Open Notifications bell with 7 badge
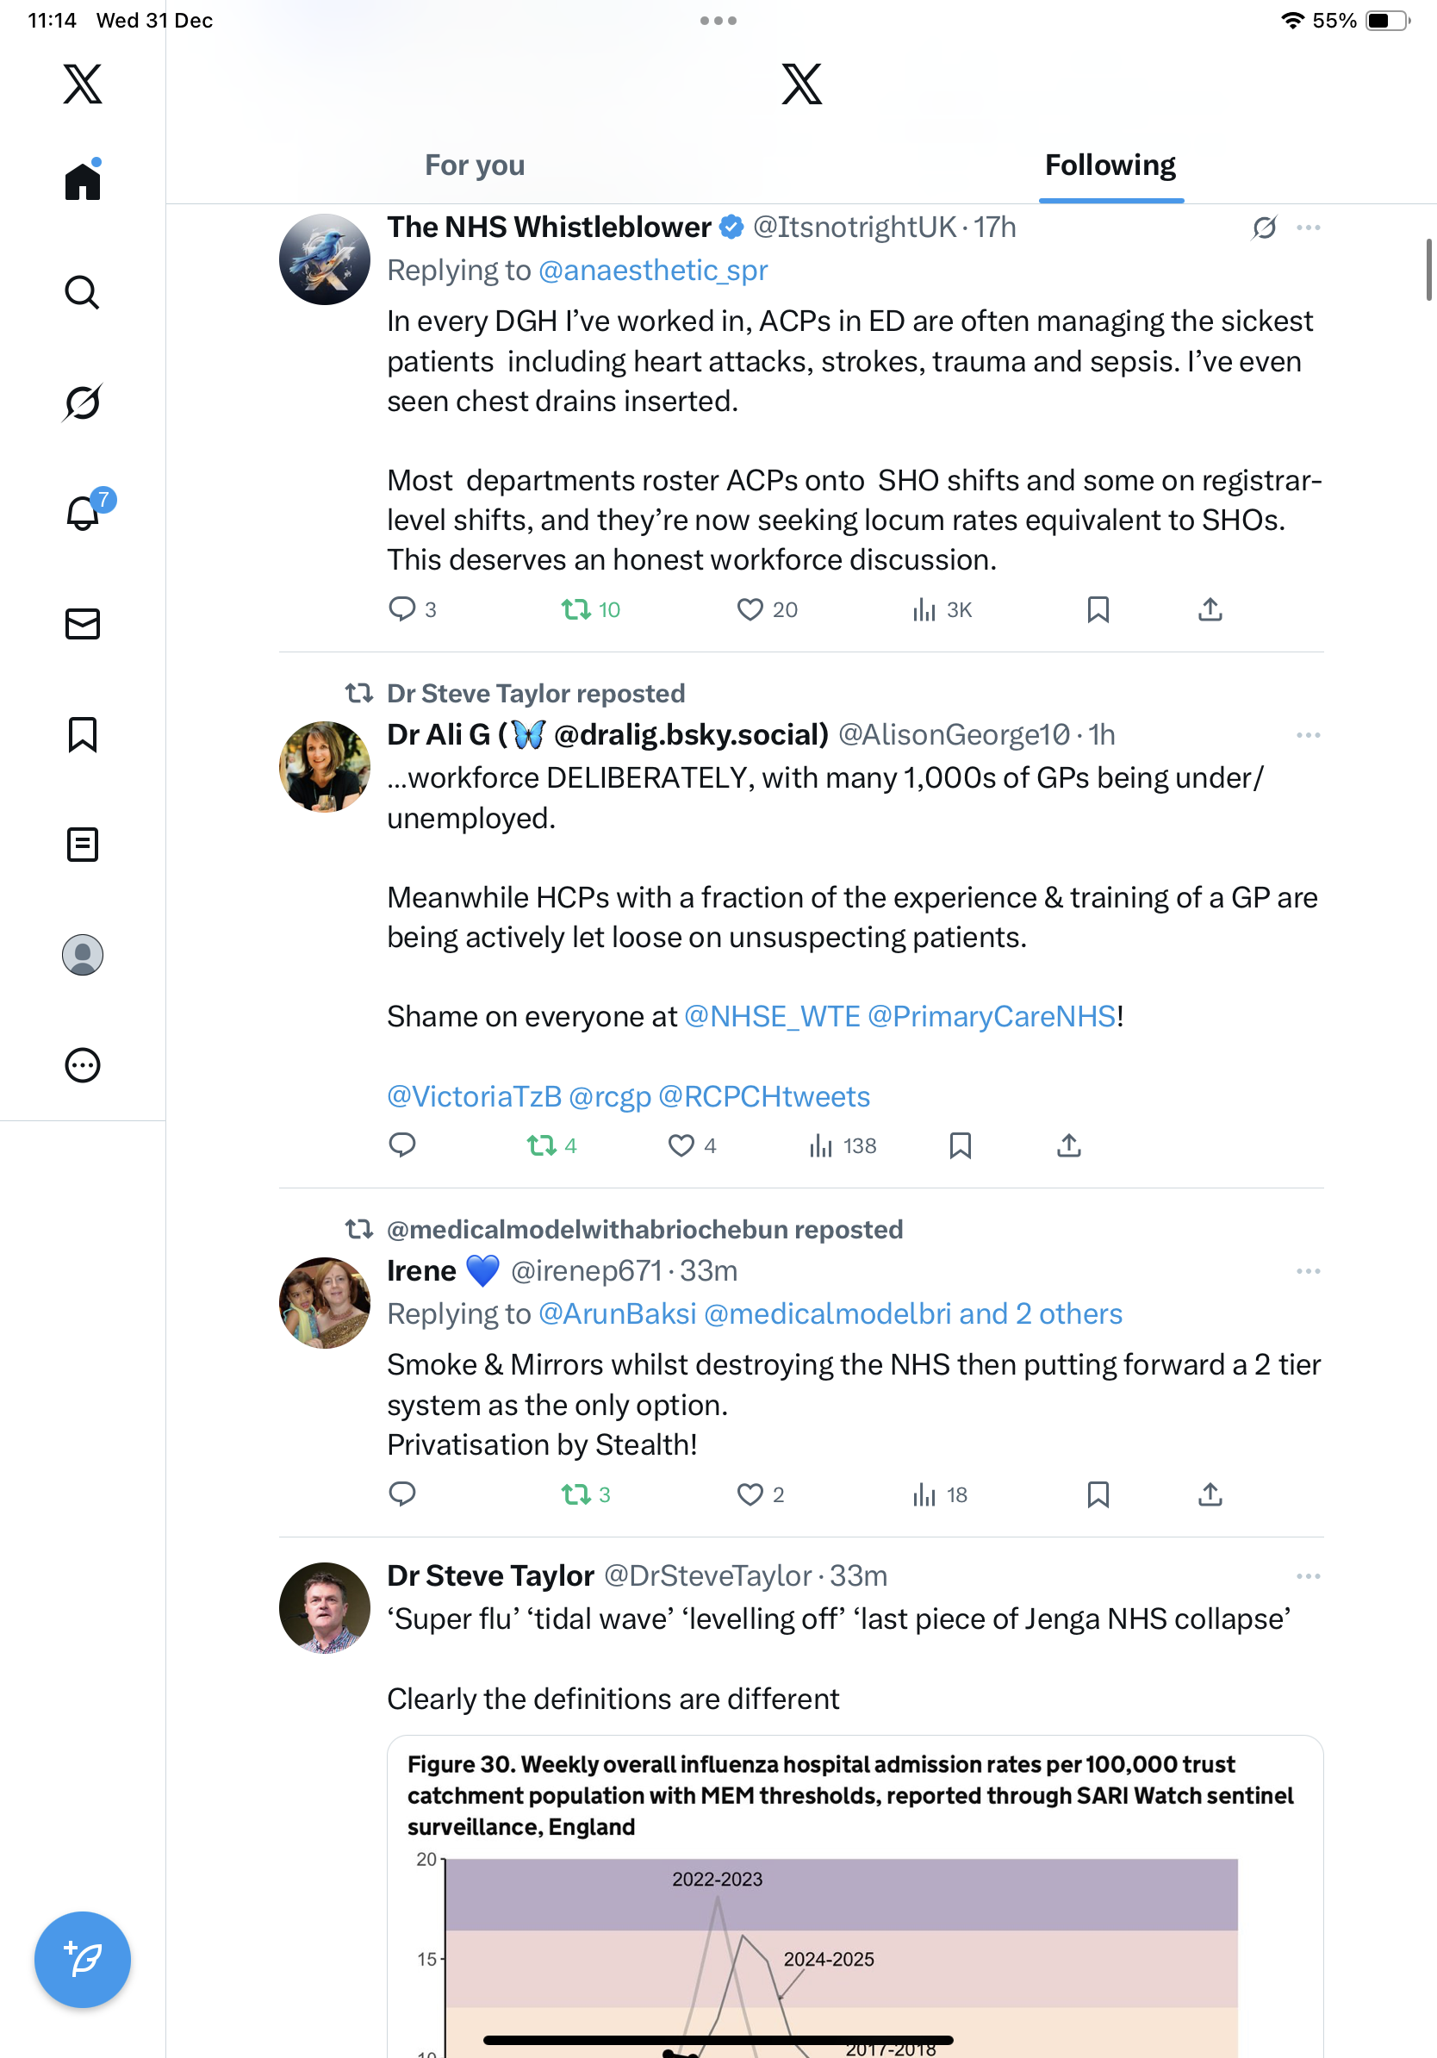 (x=83, y=513)
